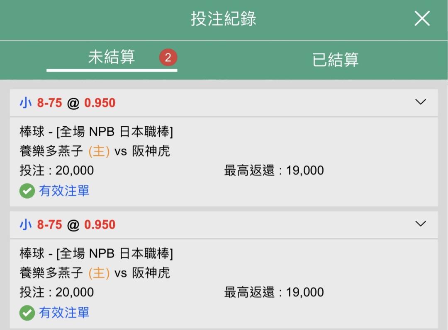Click first bet's 棒球 NPB 日本職棒 league line

tap(96, 132)
